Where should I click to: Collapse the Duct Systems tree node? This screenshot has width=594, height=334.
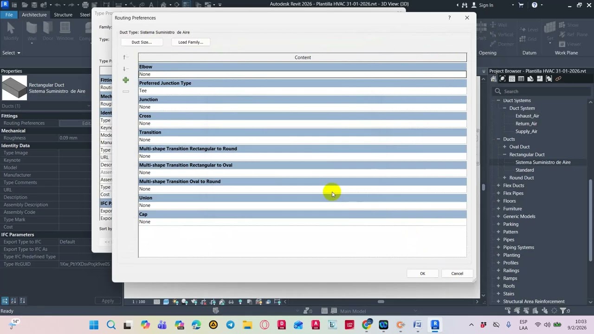(x=498, y=101)
